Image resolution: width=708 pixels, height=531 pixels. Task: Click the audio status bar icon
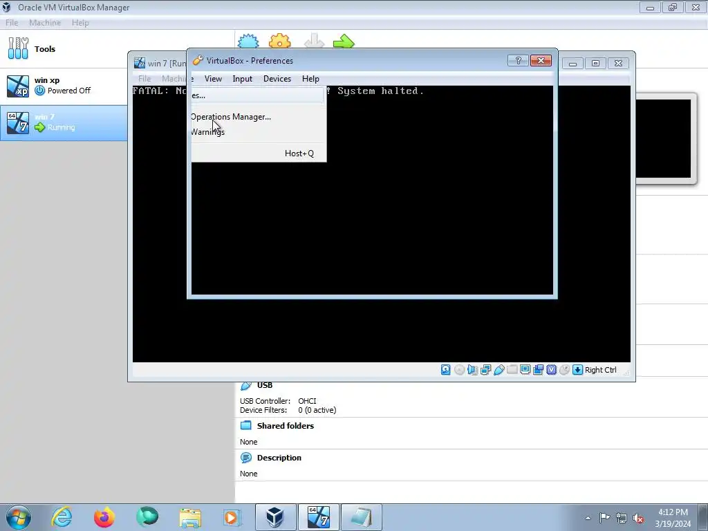coord(472,370)
